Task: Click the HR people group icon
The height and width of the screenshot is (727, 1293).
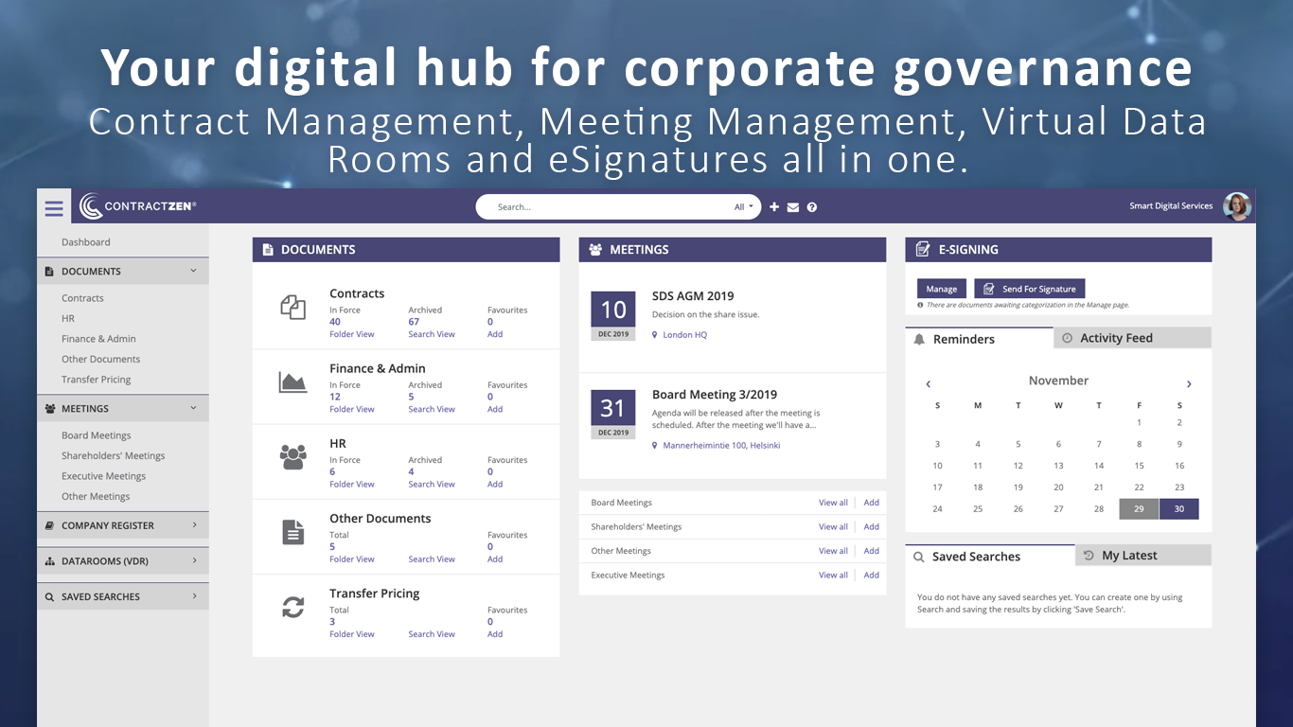Action: [293, 457]
